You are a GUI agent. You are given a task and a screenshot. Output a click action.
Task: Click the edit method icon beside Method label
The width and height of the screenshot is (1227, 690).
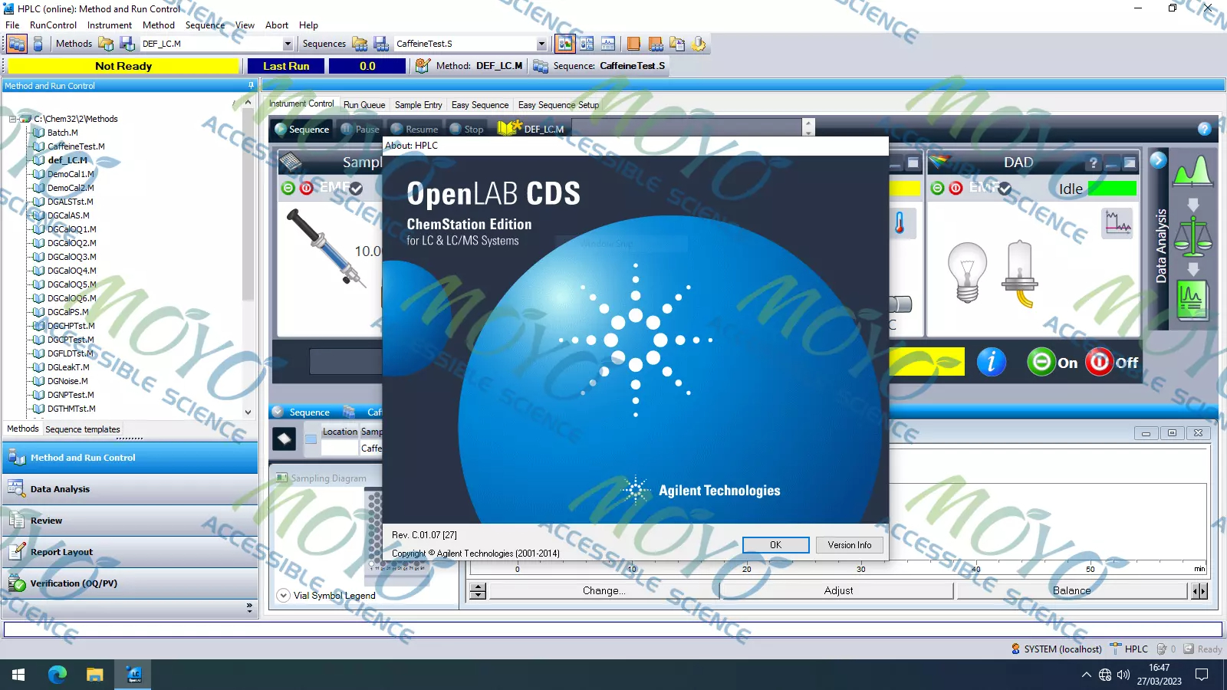(423, 66)
